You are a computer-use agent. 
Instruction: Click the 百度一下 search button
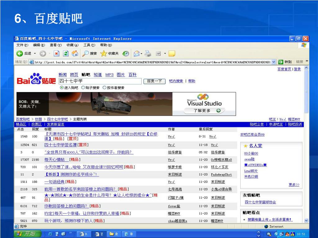(155, 81)
